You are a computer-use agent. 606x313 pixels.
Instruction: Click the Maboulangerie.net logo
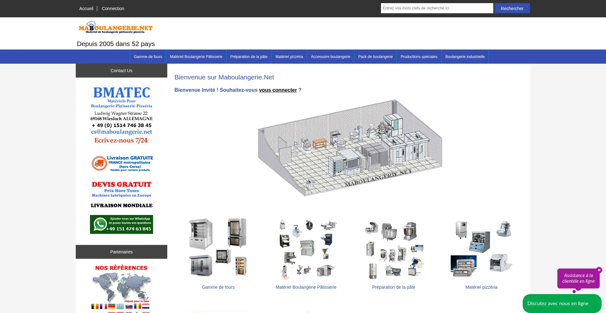pos(116,27)
